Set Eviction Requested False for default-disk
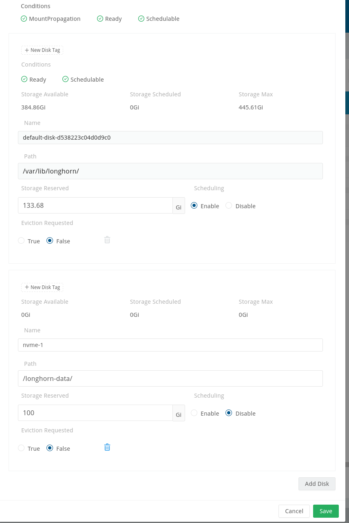Screen dimensions: 349x523 point(50,241)
